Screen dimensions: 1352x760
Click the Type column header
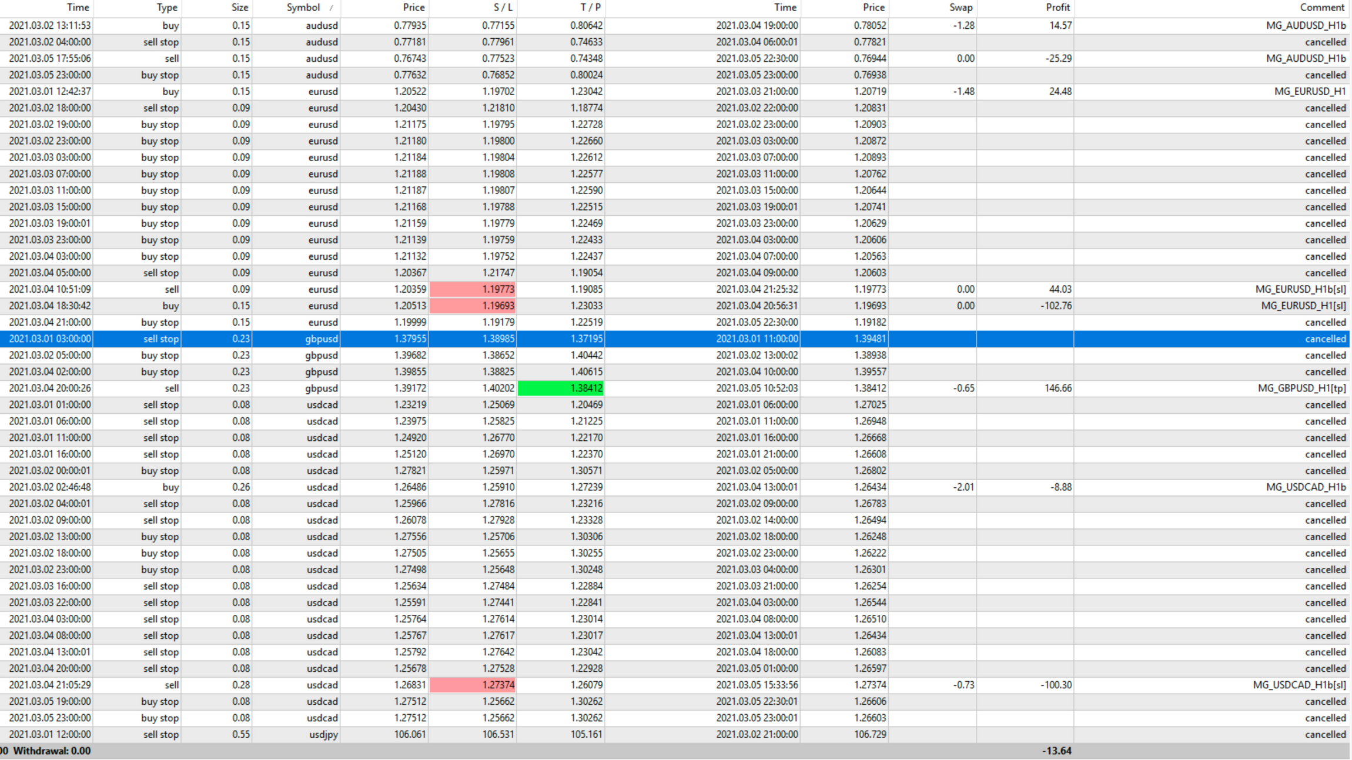click(x=167, y=8)
